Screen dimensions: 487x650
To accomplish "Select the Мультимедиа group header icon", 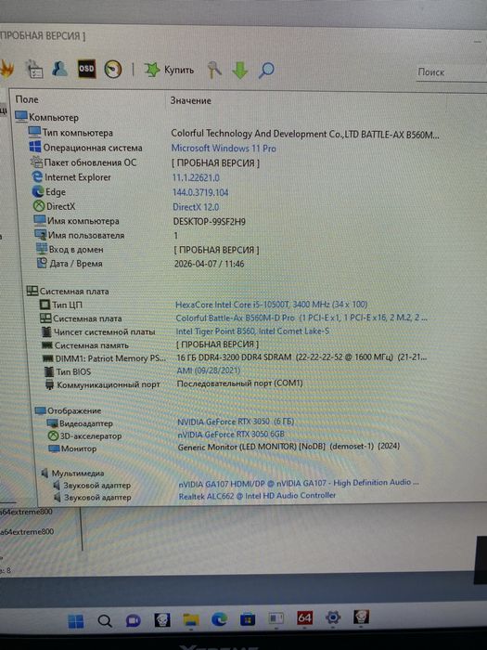I will (45, 473).
